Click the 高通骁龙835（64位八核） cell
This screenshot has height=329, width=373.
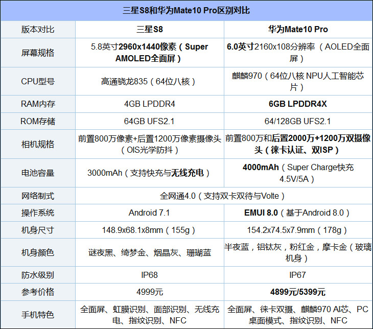point(150,81)
